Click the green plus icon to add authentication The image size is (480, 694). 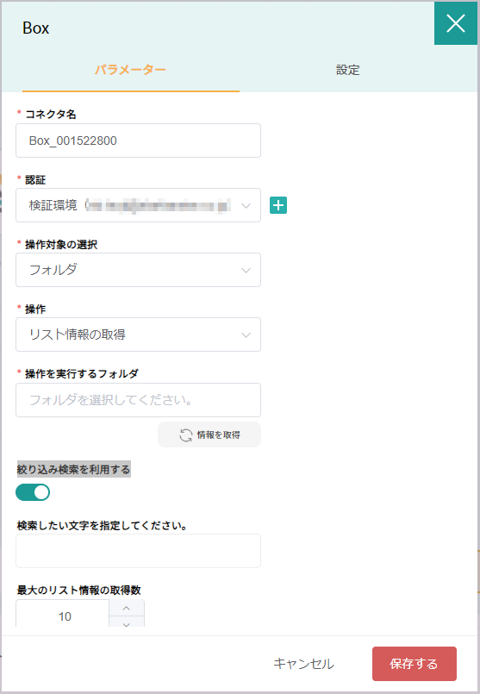pyautogui.click(x=278, y=205)
